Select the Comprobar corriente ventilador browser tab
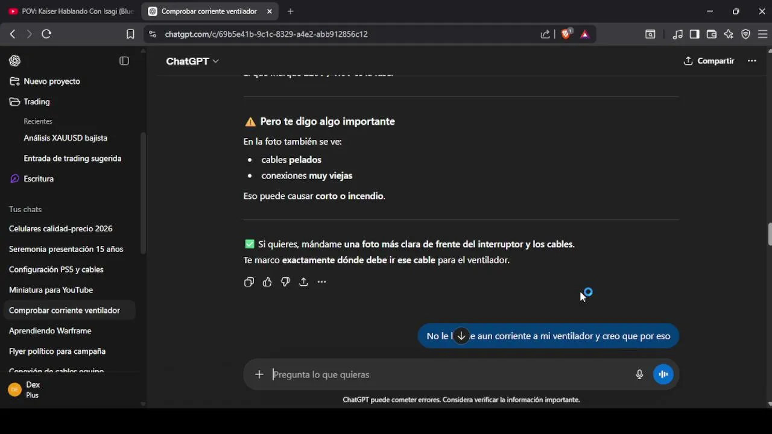 209,11
